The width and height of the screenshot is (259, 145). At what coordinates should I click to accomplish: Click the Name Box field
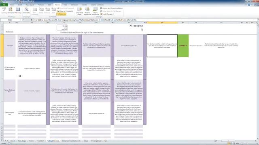[x=10, y=20]
